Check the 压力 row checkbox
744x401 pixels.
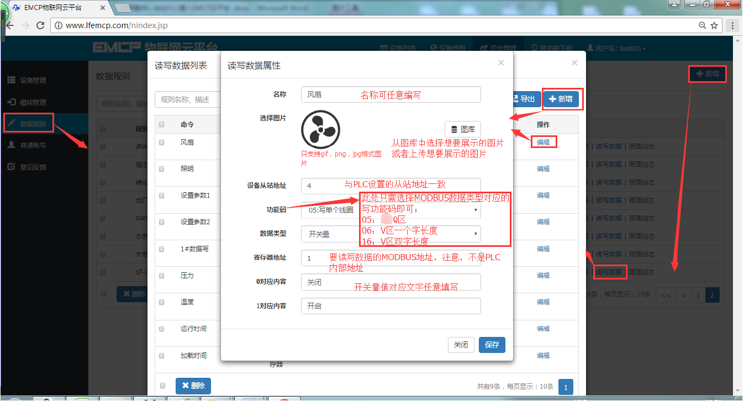tap(162, 276)
